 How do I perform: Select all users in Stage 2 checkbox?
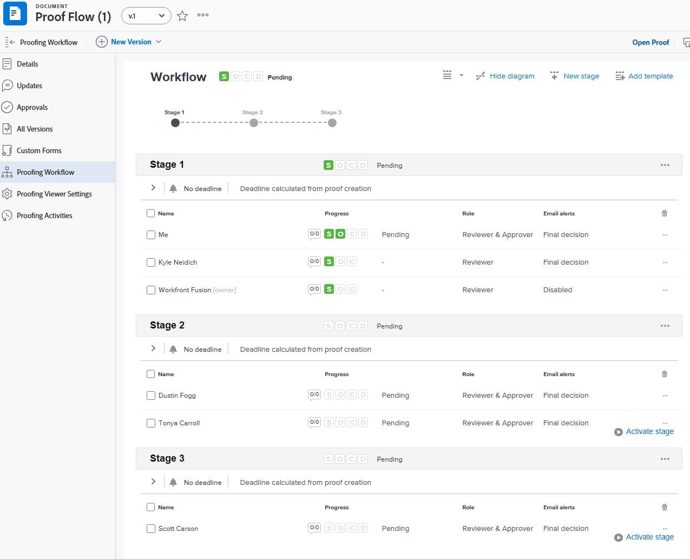151,374
